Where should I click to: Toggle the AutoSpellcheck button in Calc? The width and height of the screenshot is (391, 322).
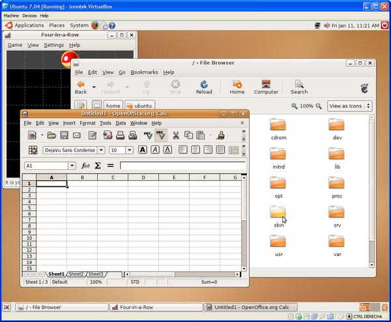[161, 135]
